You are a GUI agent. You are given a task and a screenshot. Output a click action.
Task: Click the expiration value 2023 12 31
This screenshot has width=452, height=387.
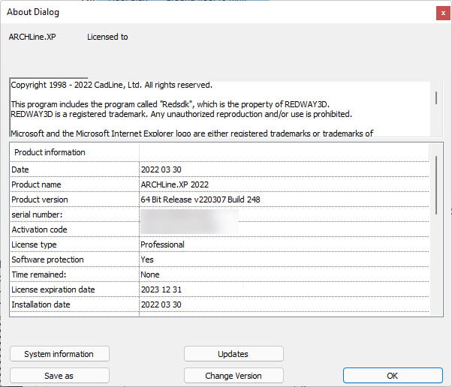click(161, 289)
